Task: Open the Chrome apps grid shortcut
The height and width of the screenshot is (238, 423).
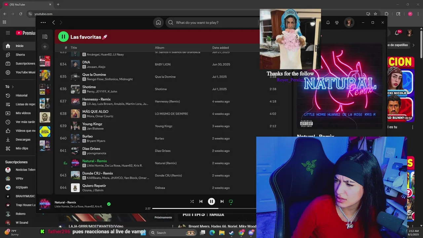Action: tap(4, 22)
